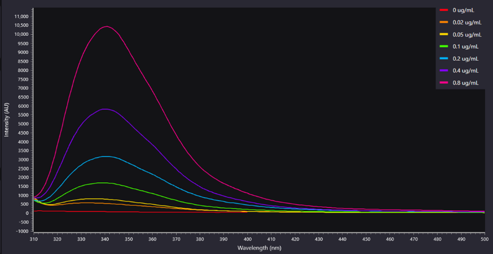The width and height of the screenshot is (493, 254).
Task: Click the 320 x-axis tick label
Action: pos(57,239)
